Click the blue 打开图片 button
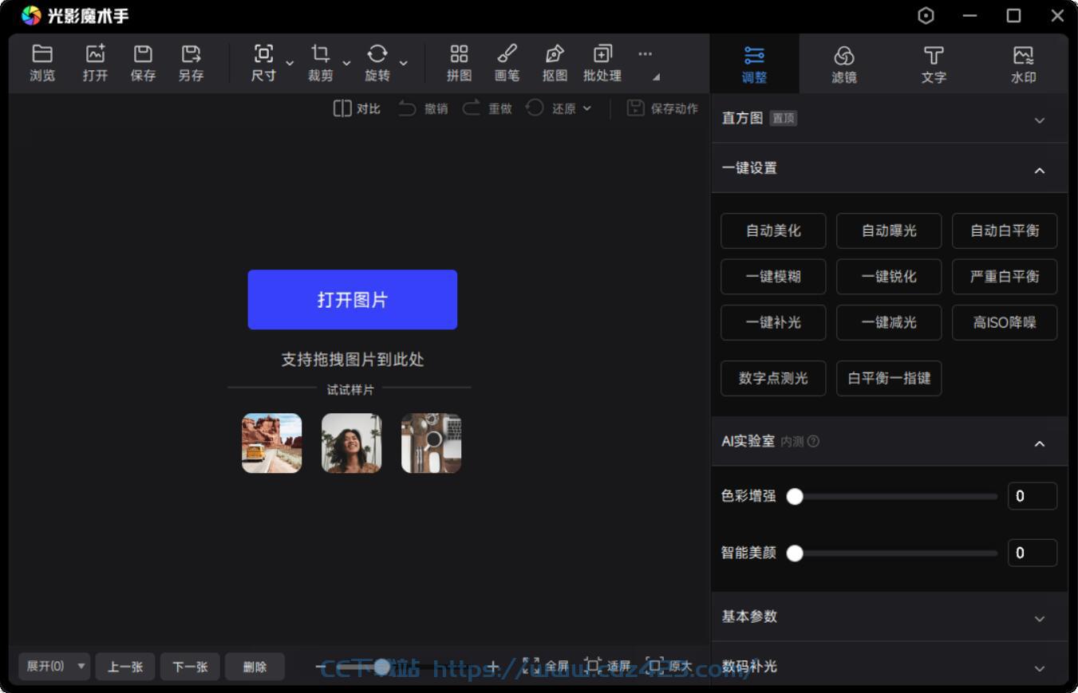 coord(353,300)
